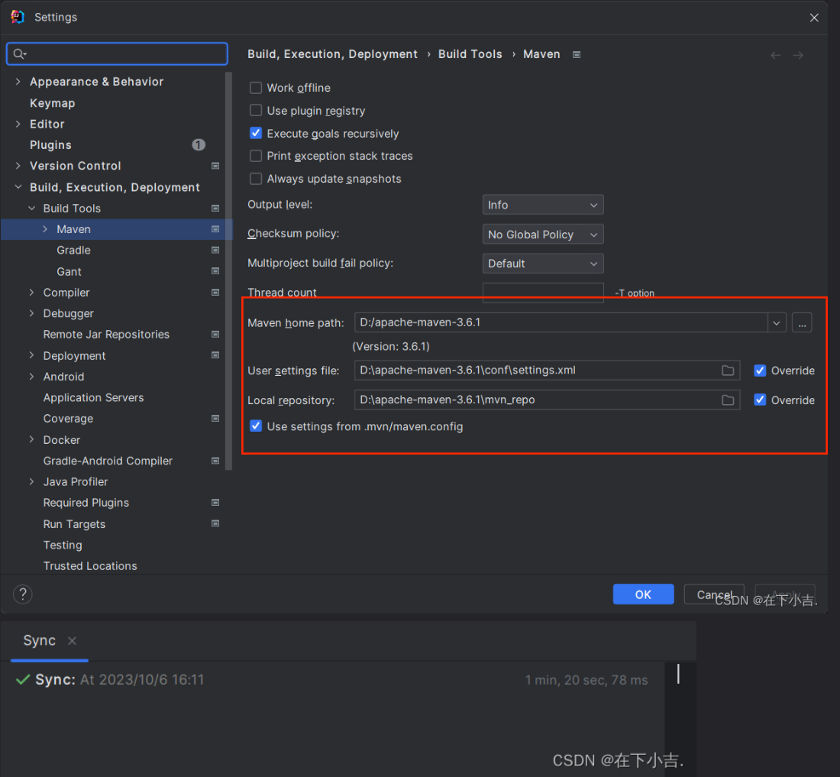Browse folder icon for Local repository

(728, 400)
